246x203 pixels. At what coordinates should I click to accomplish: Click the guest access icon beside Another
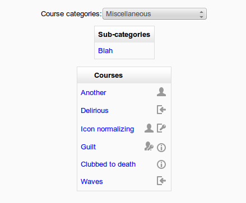coord(161,92)
